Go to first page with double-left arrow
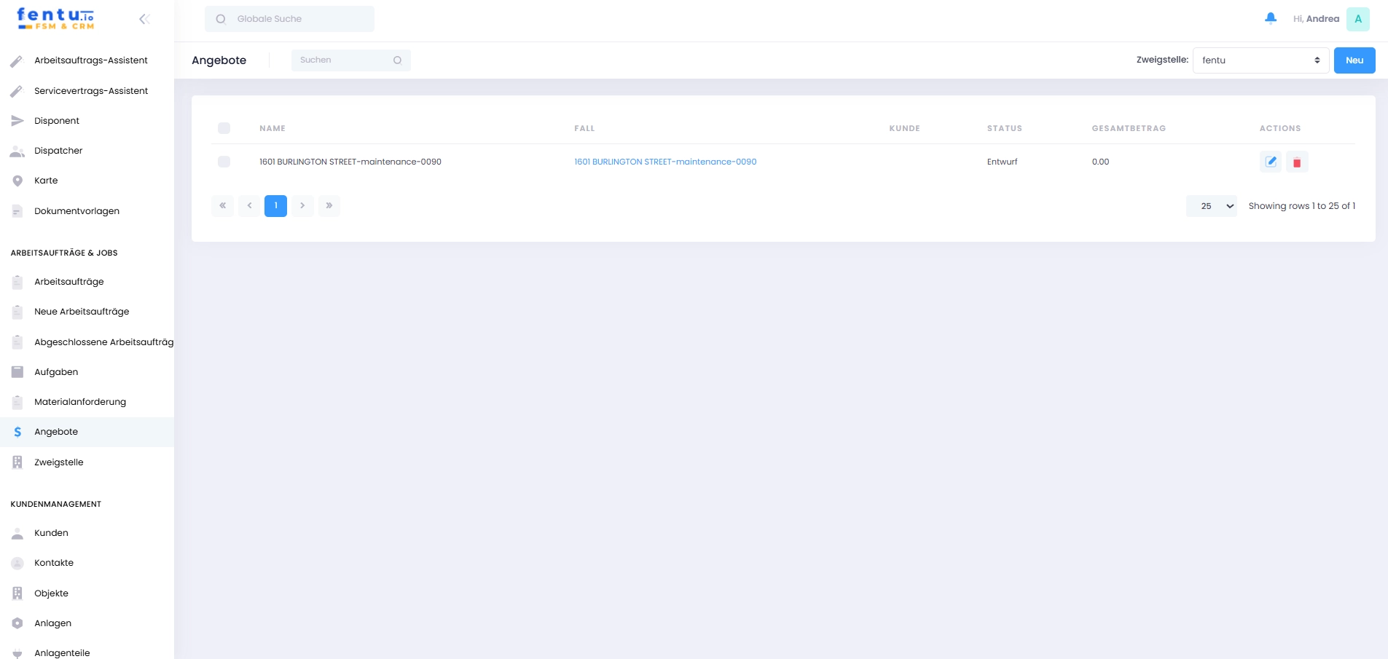Image resolution: width=1388 pixels, height=659 pixels. coord(223,205)
